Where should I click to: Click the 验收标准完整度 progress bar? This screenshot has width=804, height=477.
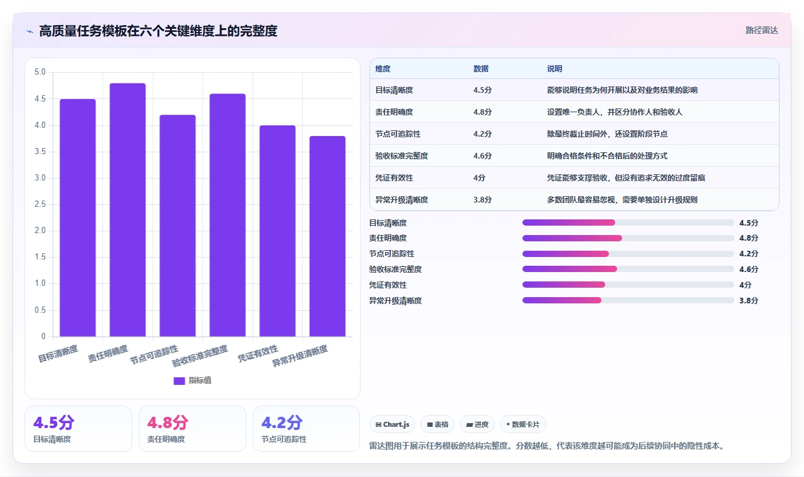click(628, 269)
